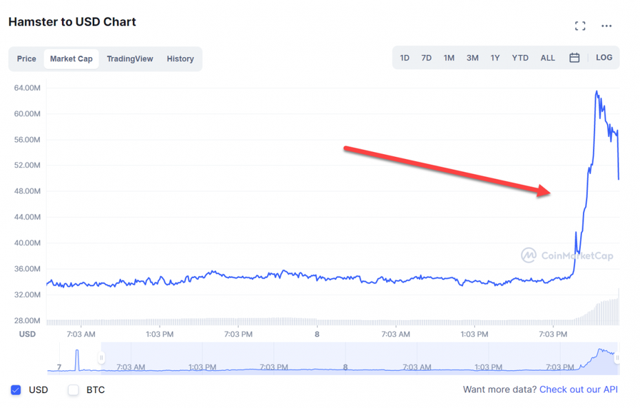Choose the YTD time range

pyautogui.click(x=520, y=58)
